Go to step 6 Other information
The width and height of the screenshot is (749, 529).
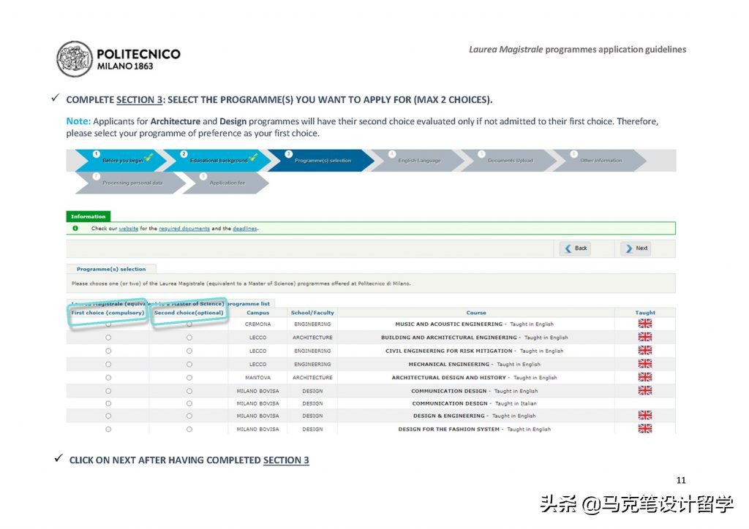pyautogui.click(x=601, y=160)
